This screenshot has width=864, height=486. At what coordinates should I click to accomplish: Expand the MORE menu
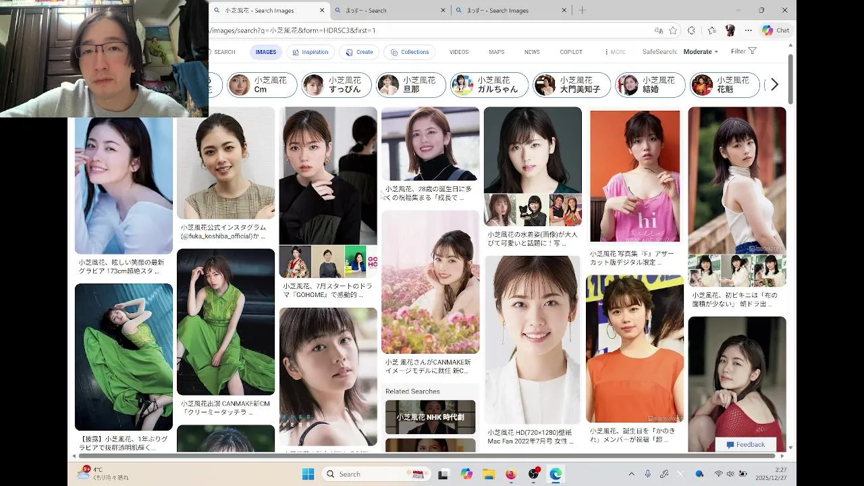tap(615, 52)
